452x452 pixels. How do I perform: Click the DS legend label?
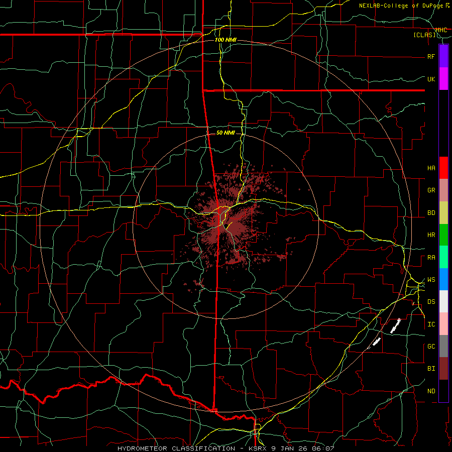(431, 302)
